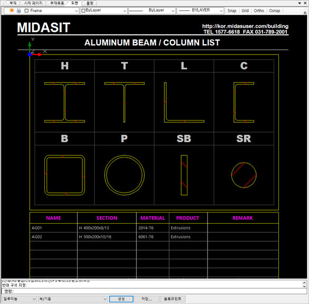This screenshot has height=304, width=309.
Task: Toggle Grid display
Action: (245, 11)
